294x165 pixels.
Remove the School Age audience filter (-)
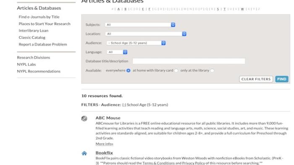pyautogui.click(x=124, y=105)
